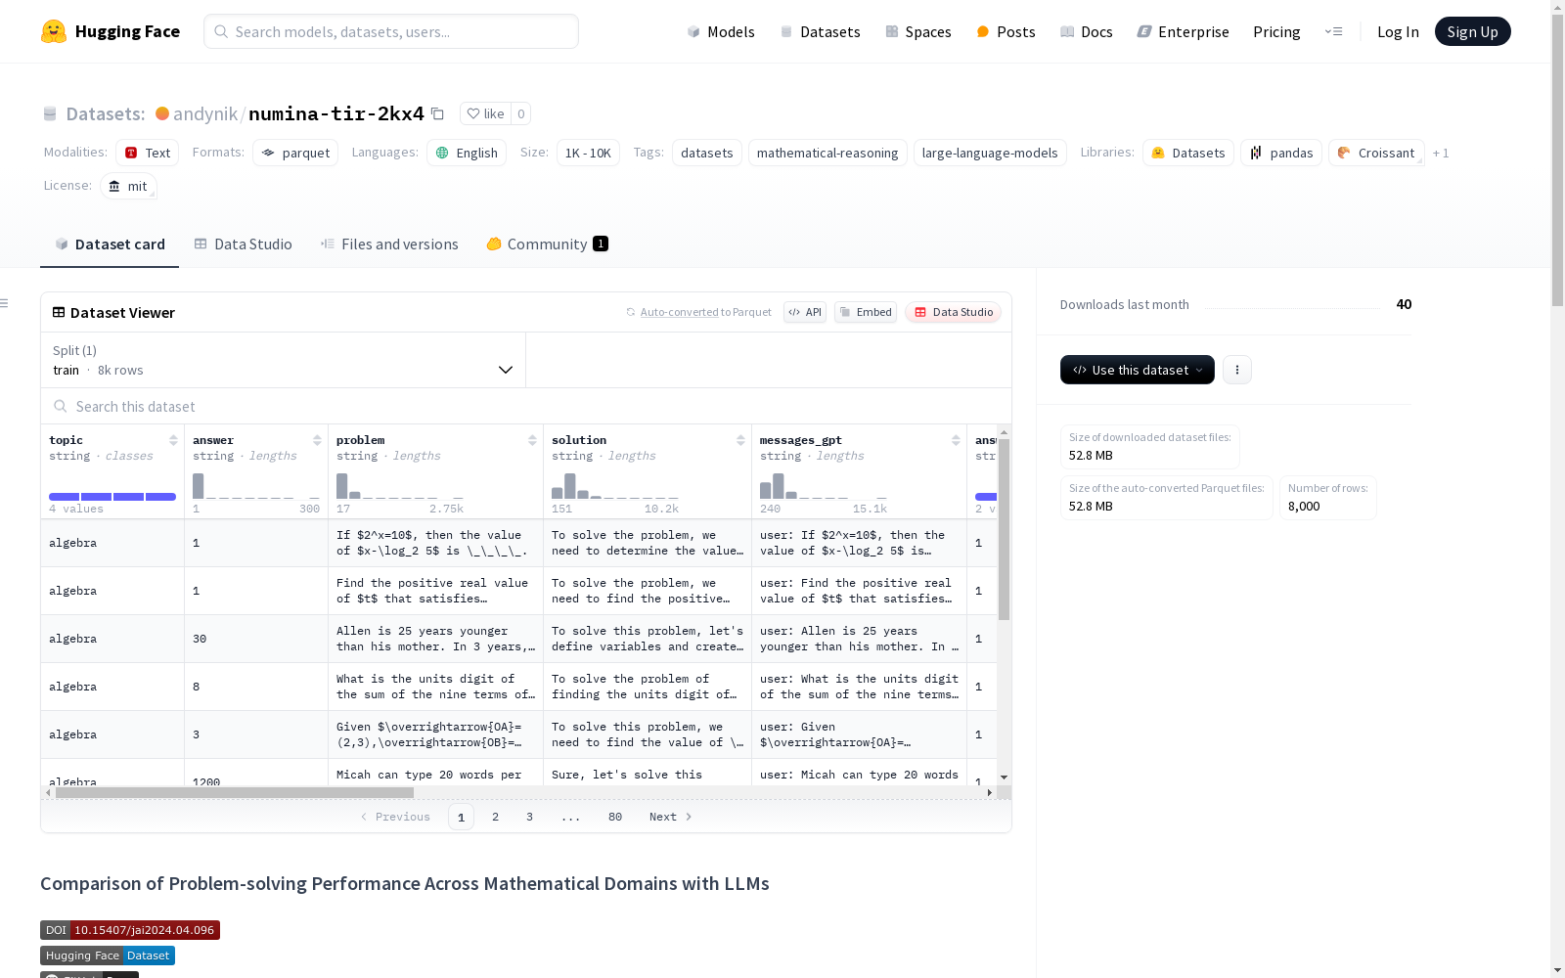This screenshot has width=1565, height=978.
Task: Click the English language tag
Action: pyautogui.click(x=467, y=153)
